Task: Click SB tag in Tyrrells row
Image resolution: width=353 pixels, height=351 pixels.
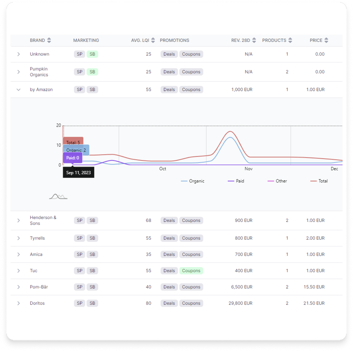Action: [92, 238]
